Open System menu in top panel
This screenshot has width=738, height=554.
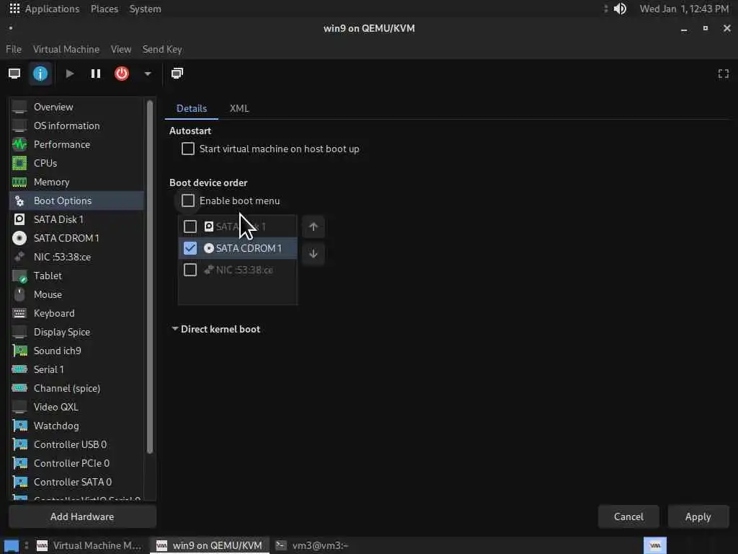145,9
